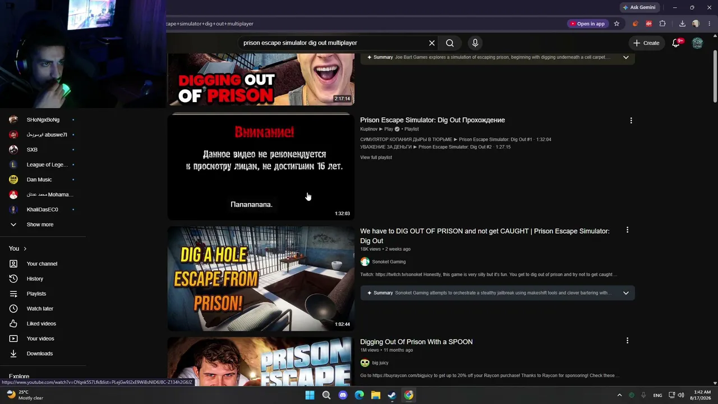The image size is (718, 404).
Task: Open the big juicy channel avatar
Action: tap(365, 363)
